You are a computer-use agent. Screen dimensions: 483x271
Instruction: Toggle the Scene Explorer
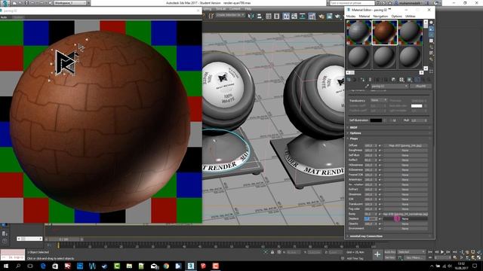pos(269,15)
